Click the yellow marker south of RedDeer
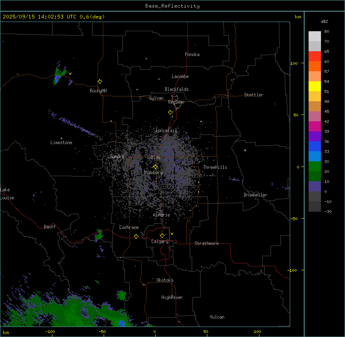This screenshot has width=345, height=337. [x=170, y=112]
